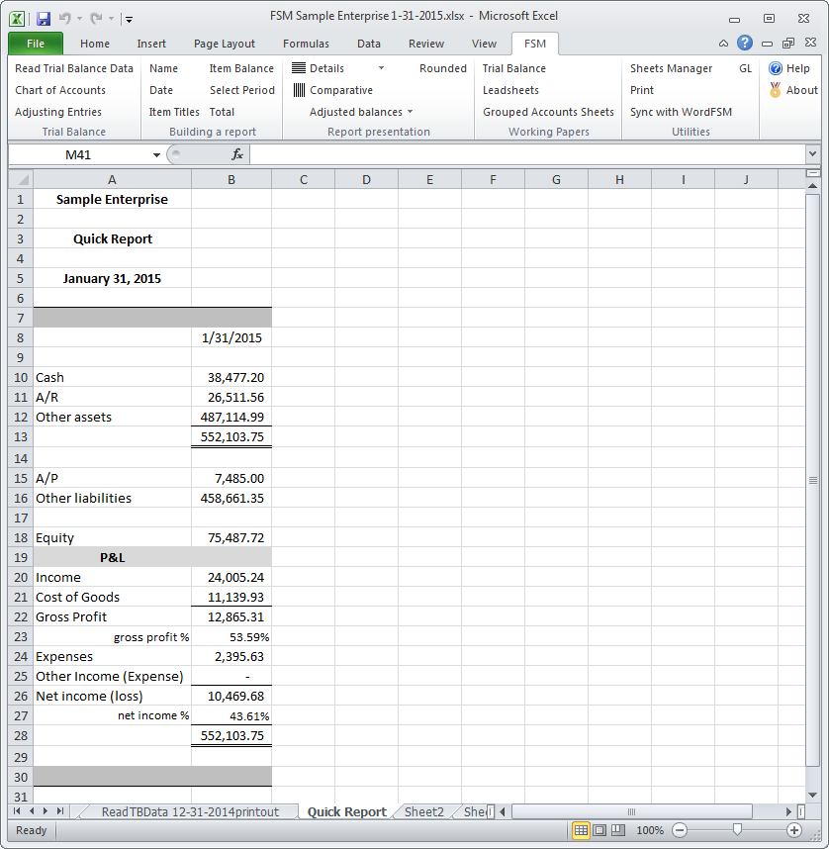
Task: Click the About medal icon
Action: [x=776, y=90]
